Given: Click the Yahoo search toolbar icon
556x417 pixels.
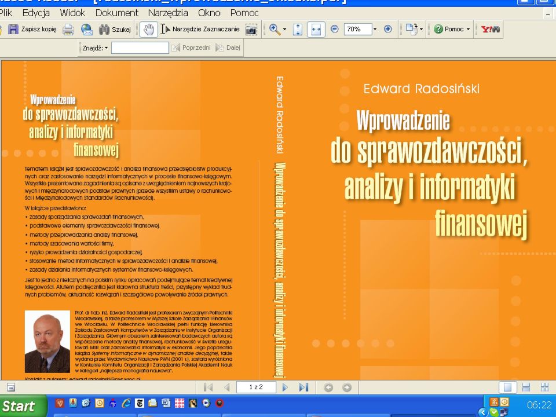Looking at the screenshot, I should pyautogui.click(x=491, y=29).
